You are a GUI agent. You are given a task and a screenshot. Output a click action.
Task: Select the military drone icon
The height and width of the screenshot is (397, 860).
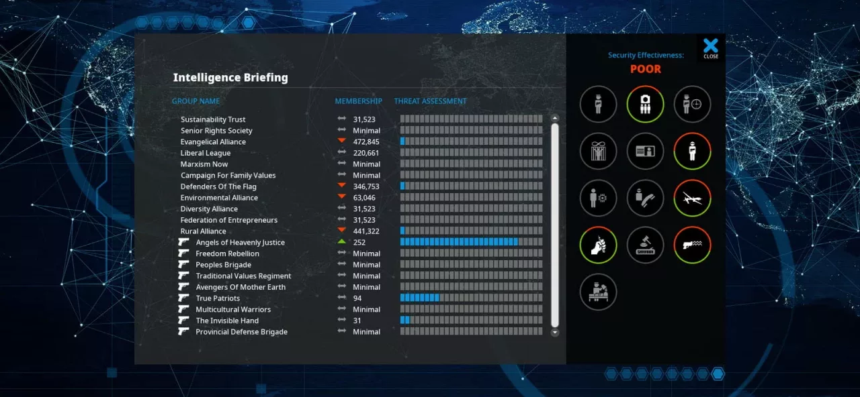coord(692,198)
